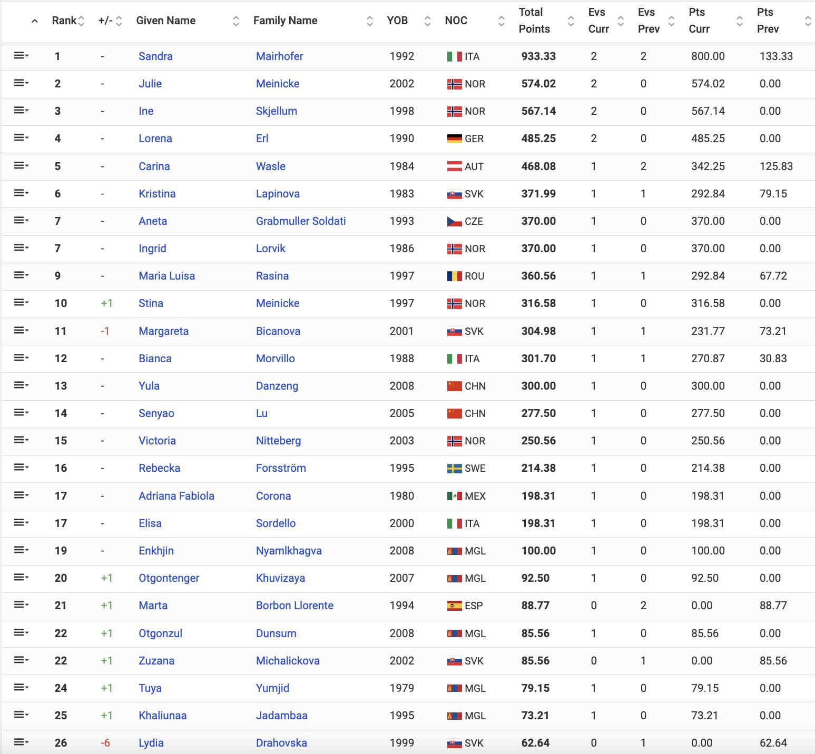The height and width of the screenshot is (754, 815).
Task: Sort table by the NOC column
Action: click(x=456, y=21)
